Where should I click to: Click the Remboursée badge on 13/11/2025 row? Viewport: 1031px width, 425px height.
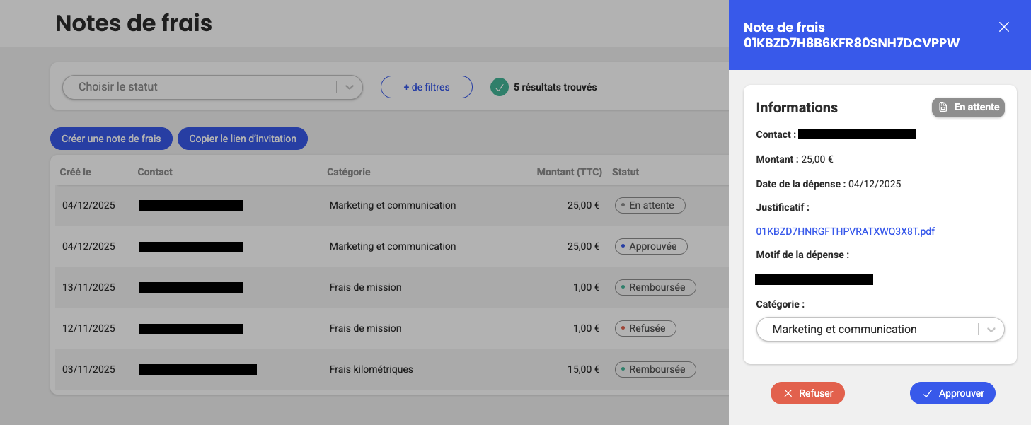click(x=655, y=288)
